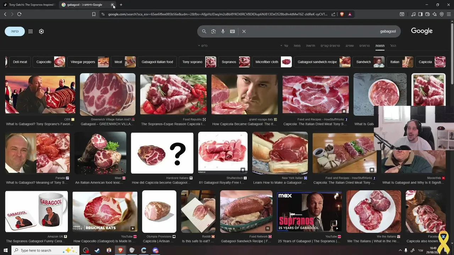This screenshot has height=255, width=454.
Task: Bookmark this page using the bookmark icon
Action: coord(94,14)
